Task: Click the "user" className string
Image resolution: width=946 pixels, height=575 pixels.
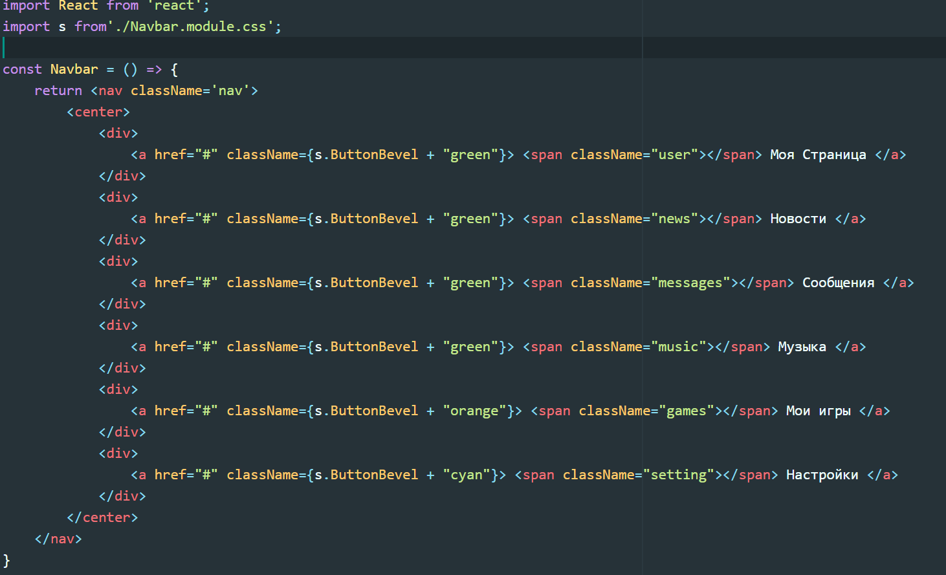Action: (674, 155)
